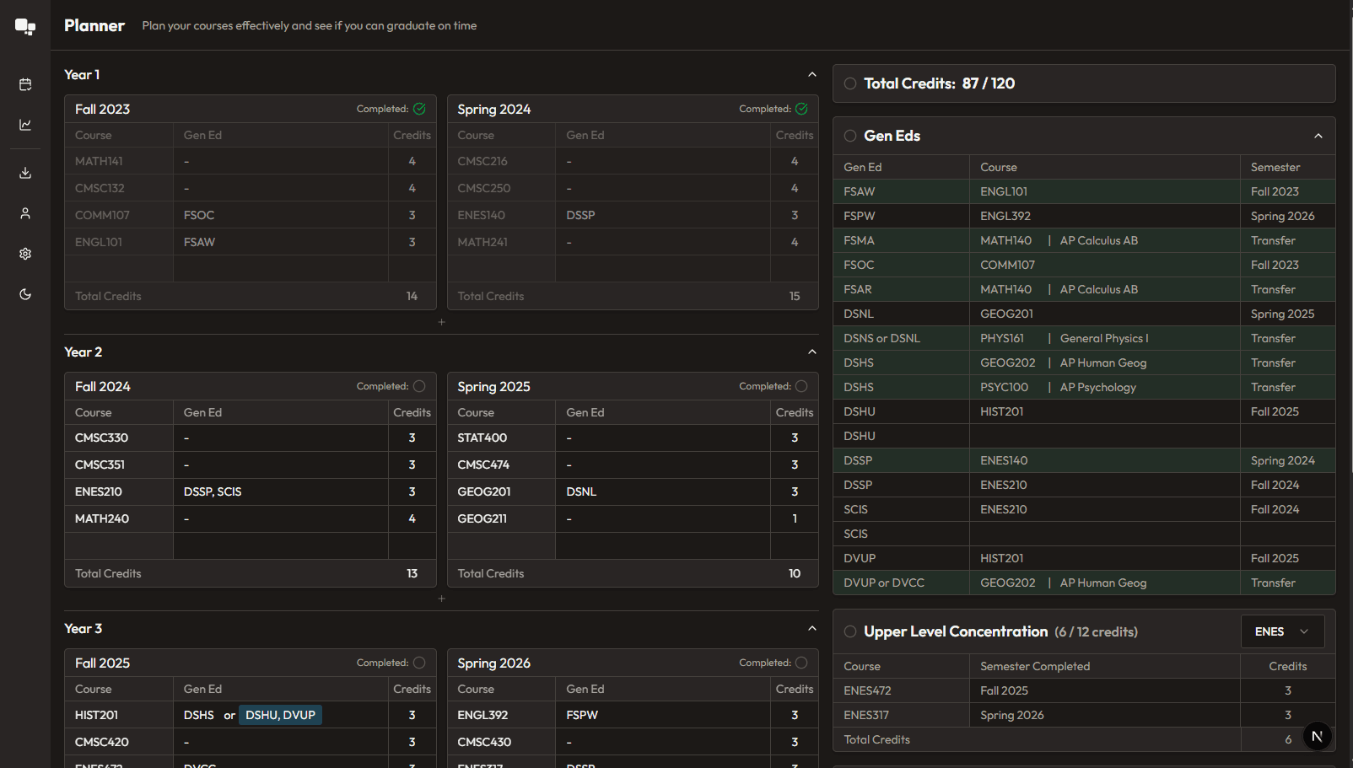Mark Spring 2026 as completed

click(801, 663)
